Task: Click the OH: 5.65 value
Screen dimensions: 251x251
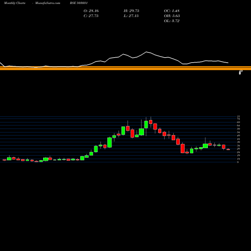Action: click(172, 16)
